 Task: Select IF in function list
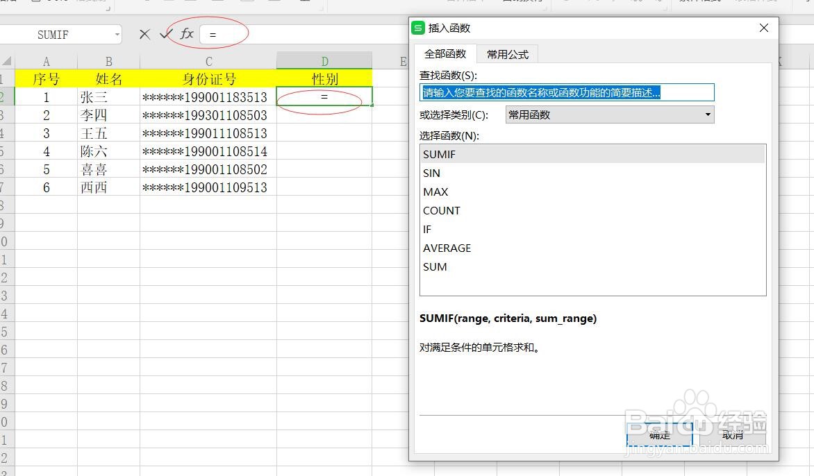[x=592, y=229]
